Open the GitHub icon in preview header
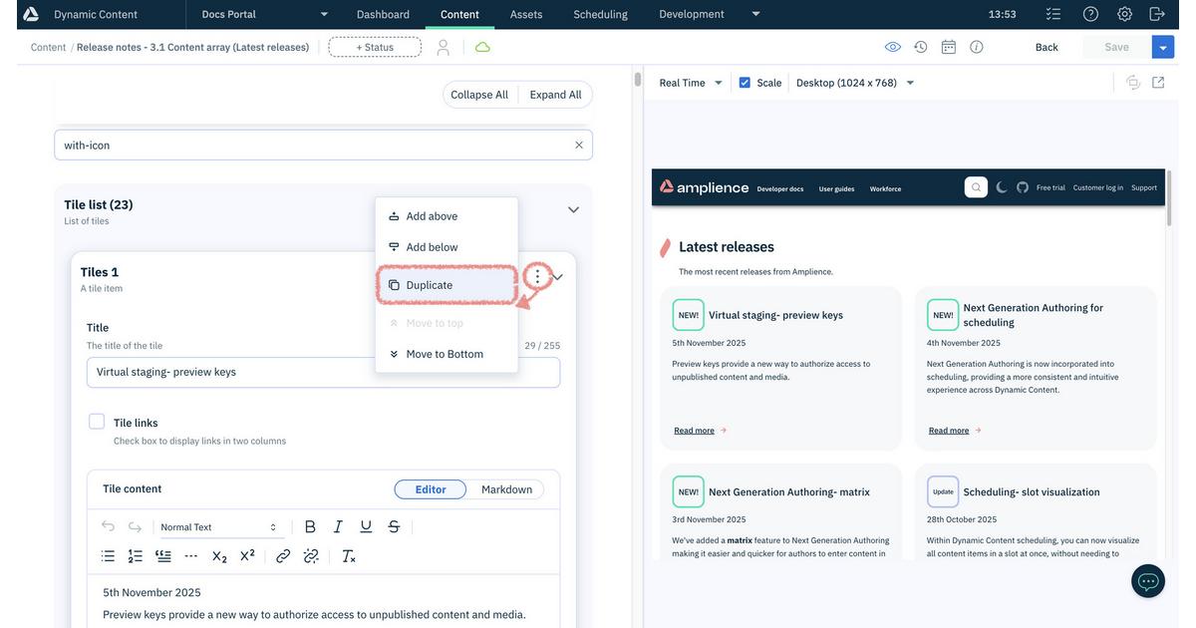Viewport: 1196px width, 628px height. pos(1023,187)
